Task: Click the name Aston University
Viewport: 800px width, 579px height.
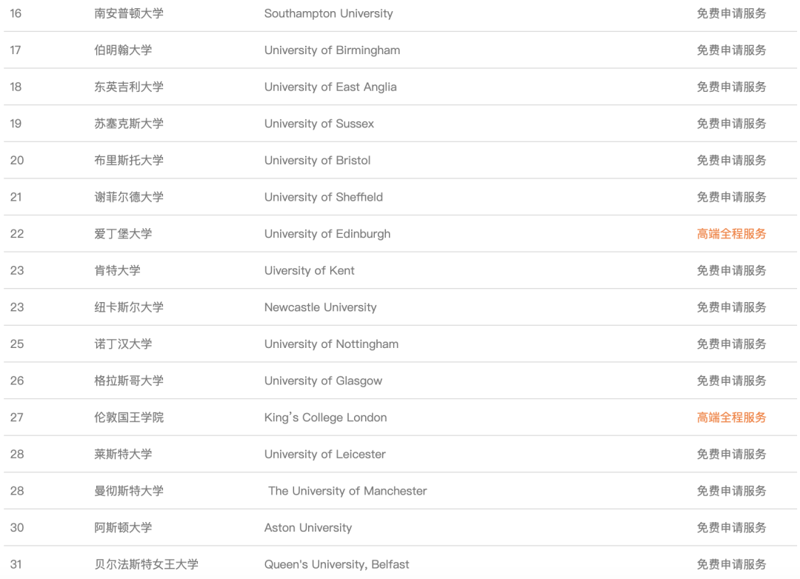Action: pyautogui.click(x=308, y=528)
